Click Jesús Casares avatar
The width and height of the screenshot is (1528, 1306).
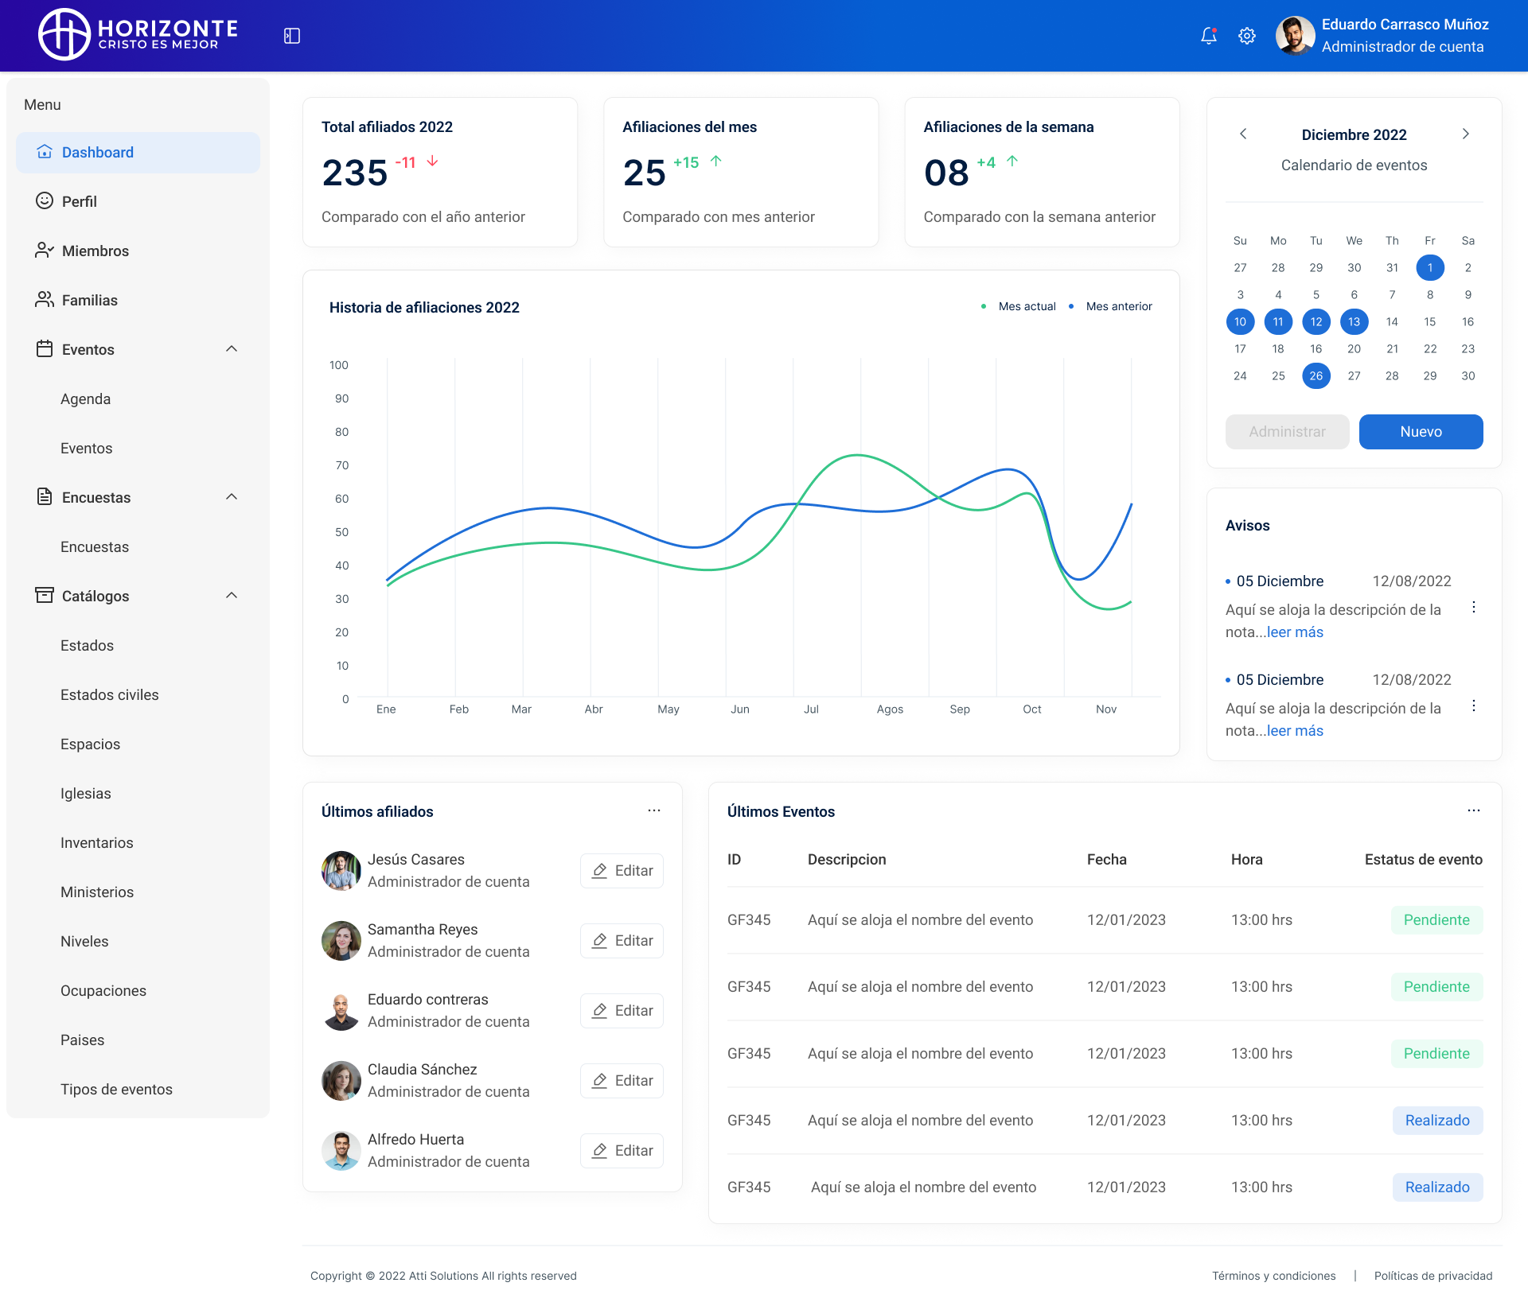point(341,871)
